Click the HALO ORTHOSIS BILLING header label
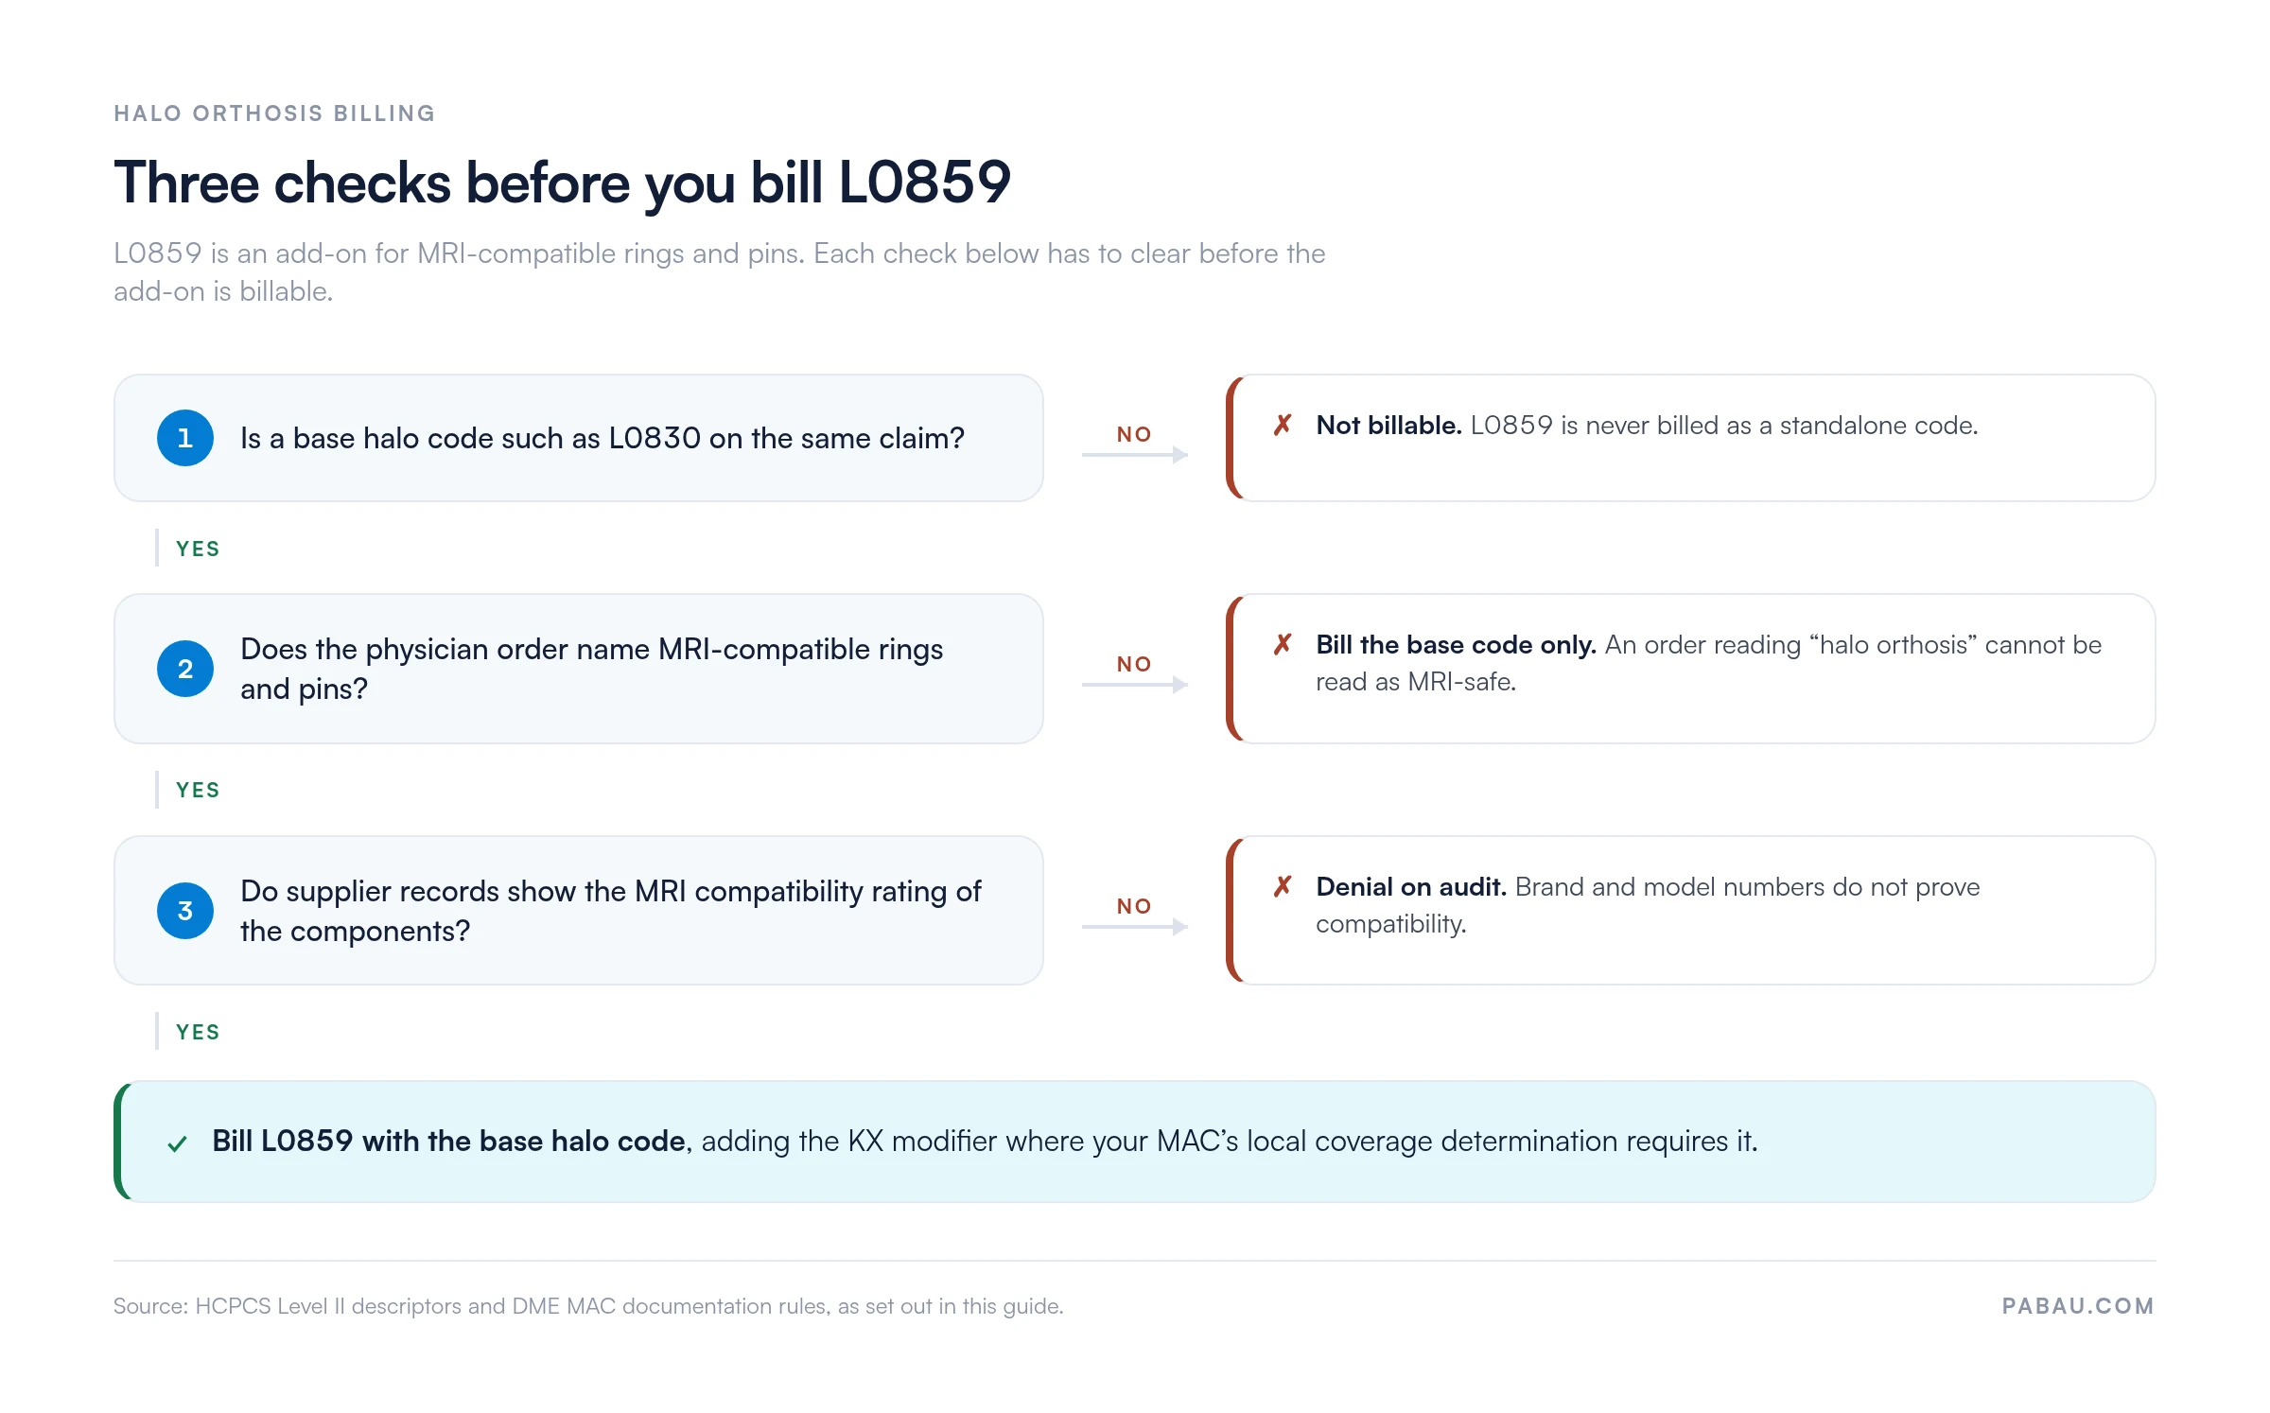This screenshot has width=2270, height=1413. 274,113
